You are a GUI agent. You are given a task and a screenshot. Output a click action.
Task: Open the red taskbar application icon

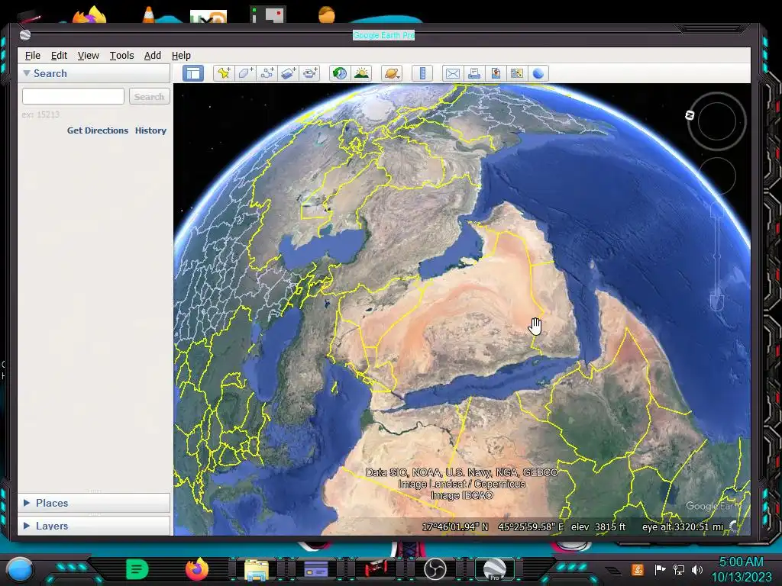point(376,568)
